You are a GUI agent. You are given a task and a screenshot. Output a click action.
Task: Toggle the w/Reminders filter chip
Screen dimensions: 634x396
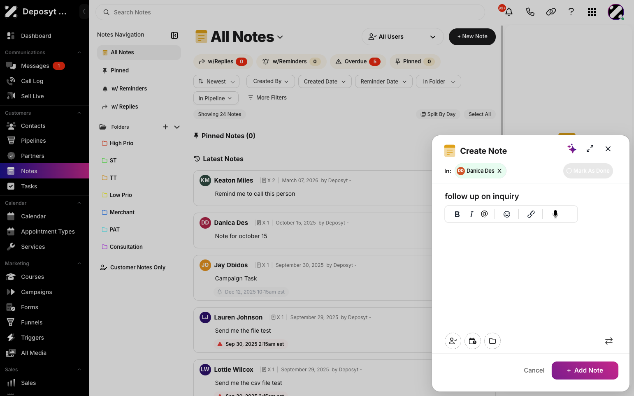coord(291,62)
